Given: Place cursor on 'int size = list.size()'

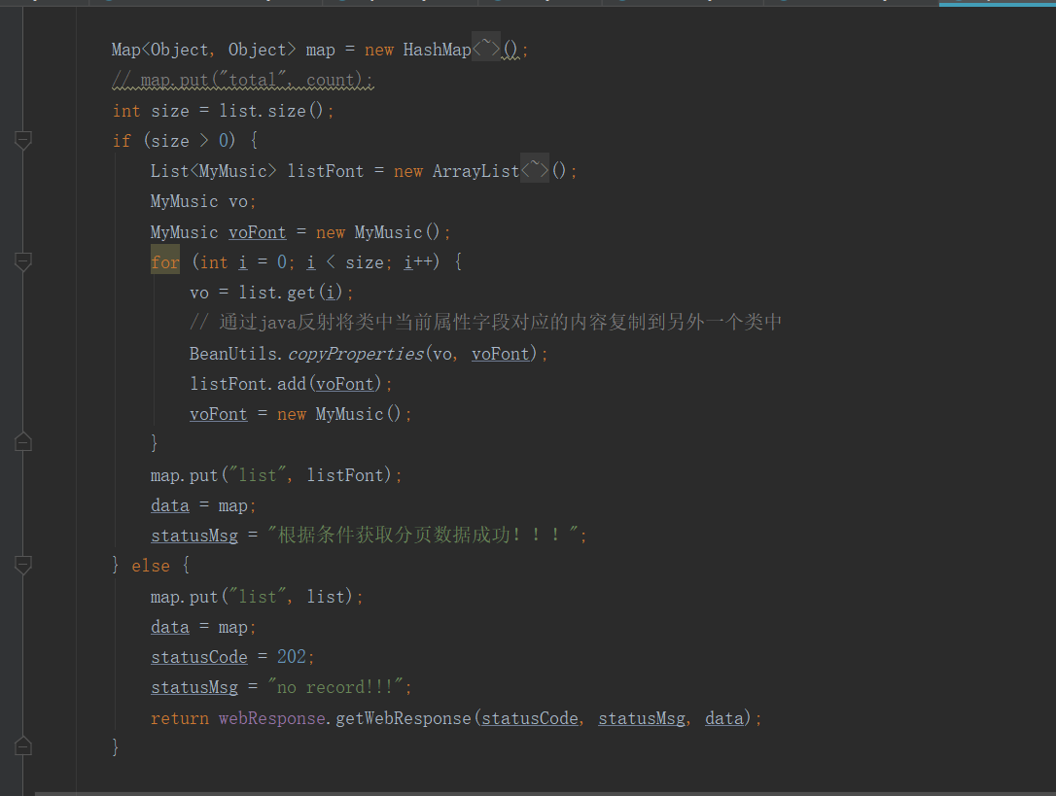Looking at the screenshot, I should click(x=223, y=111).
